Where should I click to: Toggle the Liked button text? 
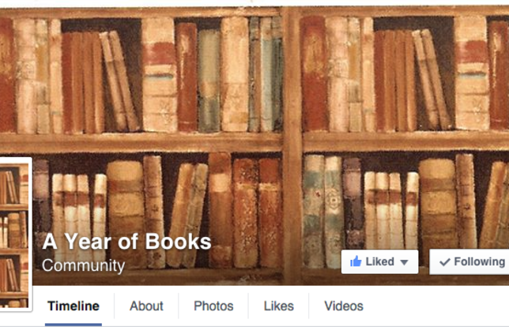(x=380, y=261)
